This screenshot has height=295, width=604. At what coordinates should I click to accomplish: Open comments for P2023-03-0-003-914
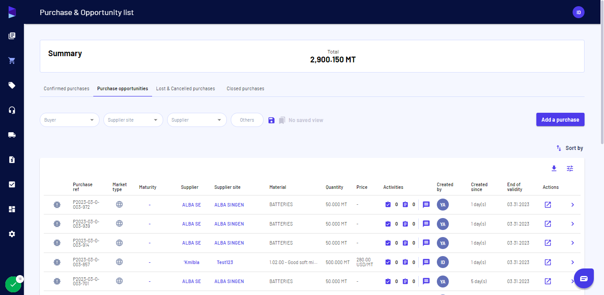point(426,243)
